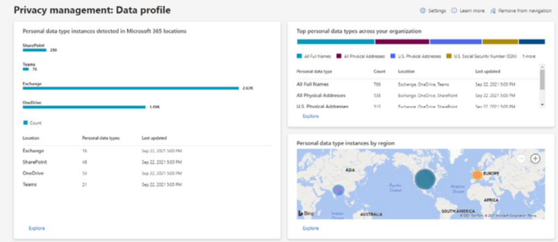Click the Exchange bar in the chart

[130, 88]
